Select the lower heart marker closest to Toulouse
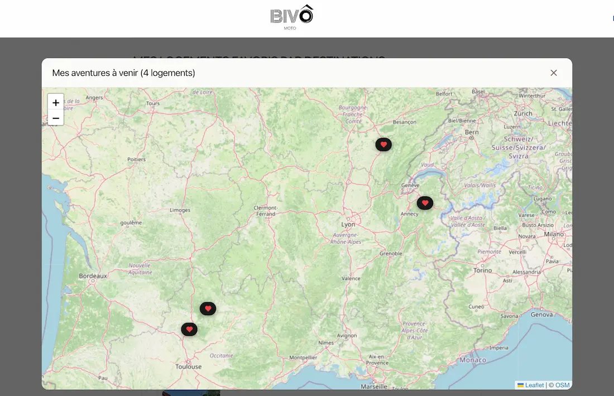614x396 pixels. (189, 329)
